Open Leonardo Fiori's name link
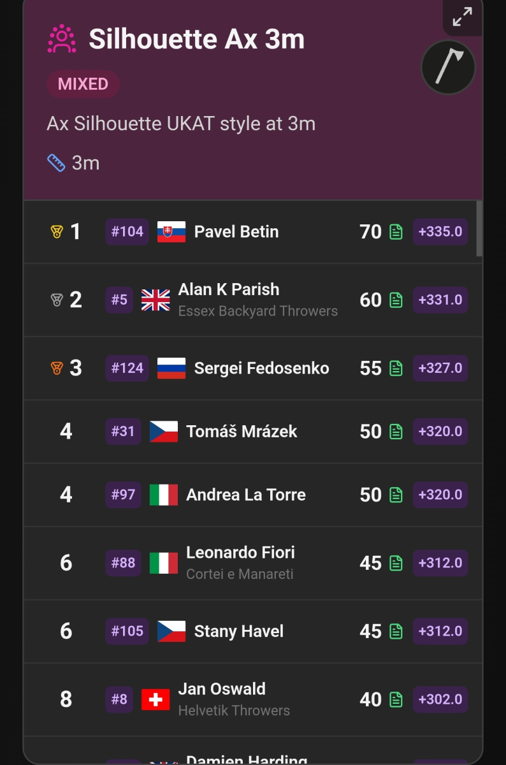Screen dimensions: 506x765 click(240, 553)
